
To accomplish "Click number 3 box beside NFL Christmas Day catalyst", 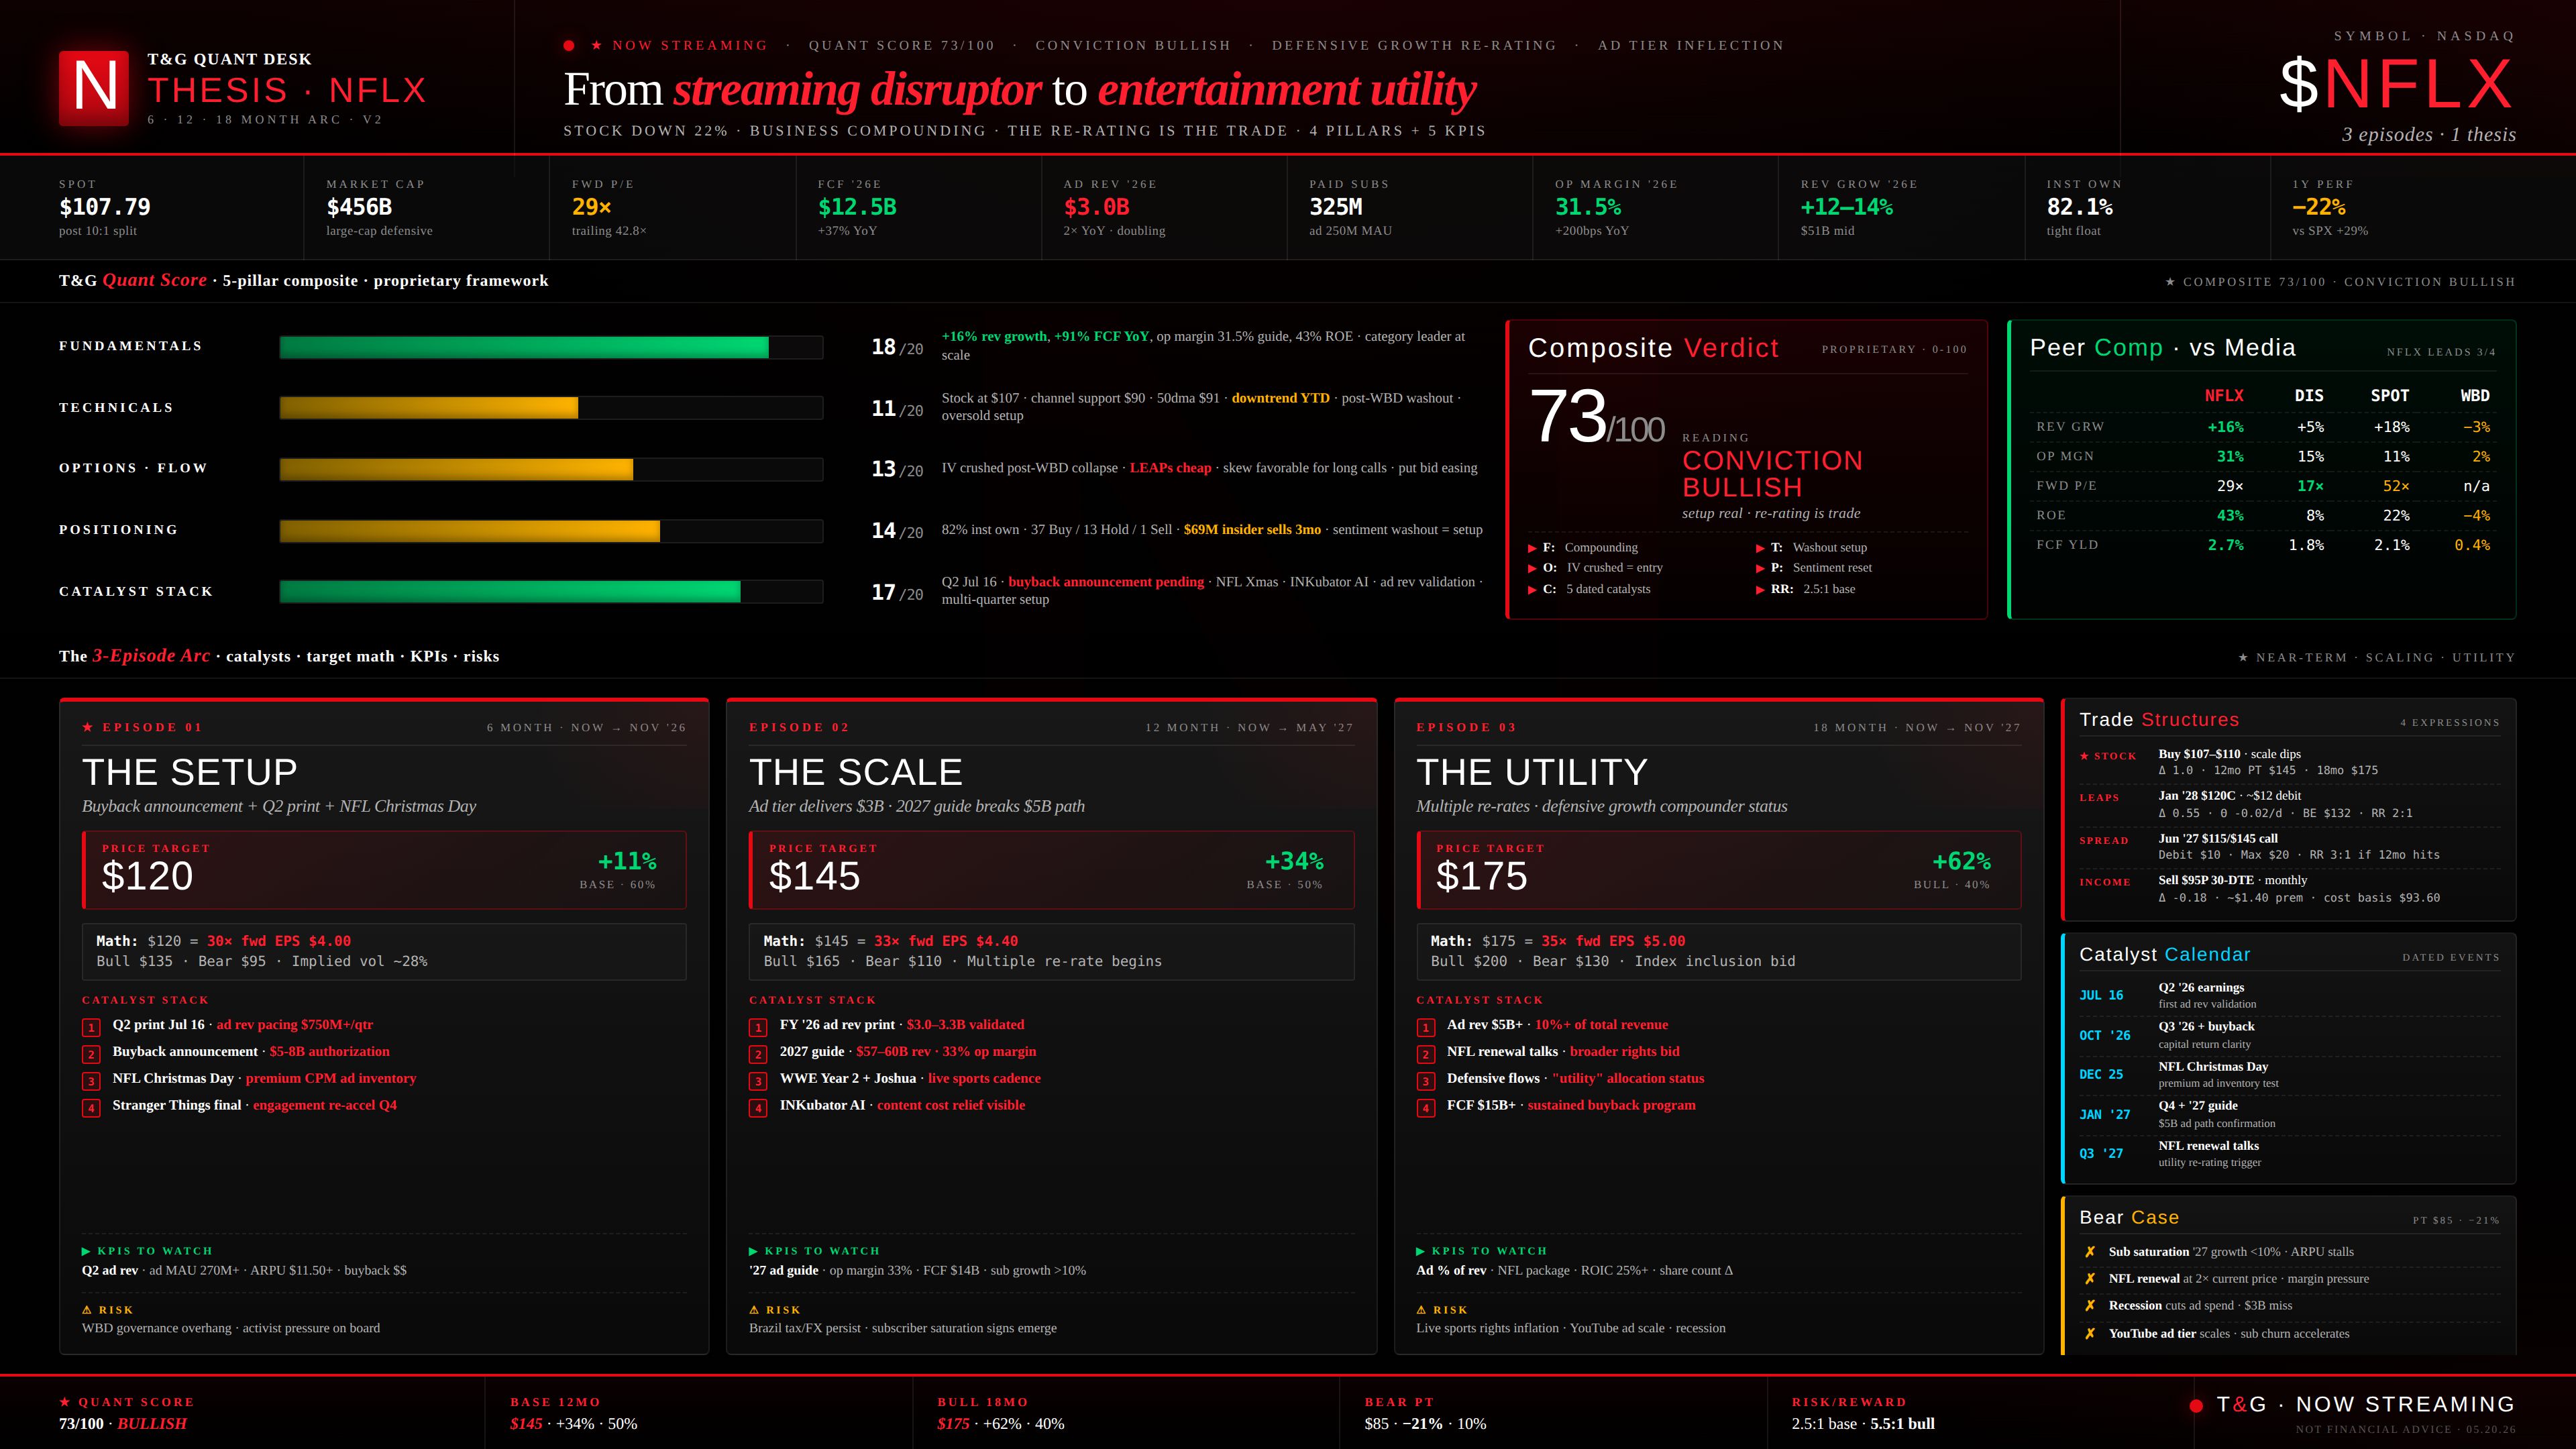I will pyautogui.click(x=91, y=1081).
